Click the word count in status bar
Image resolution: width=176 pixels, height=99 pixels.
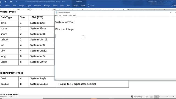pyautogui.click(x=3, y=97)
